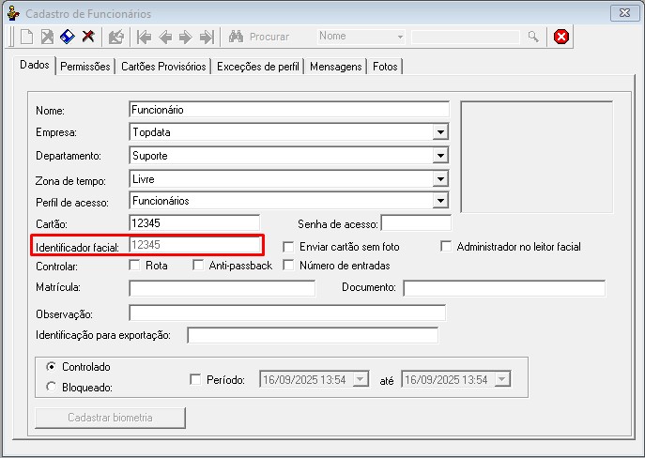
Task: Click the Matrícula input field
Action: (222, 288)
